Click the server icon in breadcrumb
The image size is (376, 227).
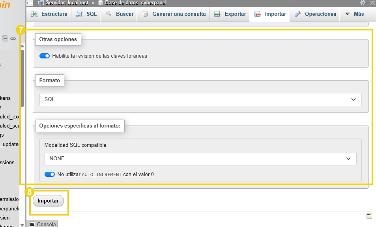click(41, 3)
